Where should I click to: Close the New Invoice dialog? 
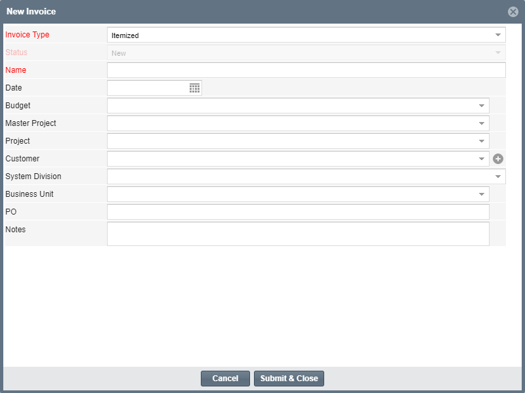tap(513, 11)
